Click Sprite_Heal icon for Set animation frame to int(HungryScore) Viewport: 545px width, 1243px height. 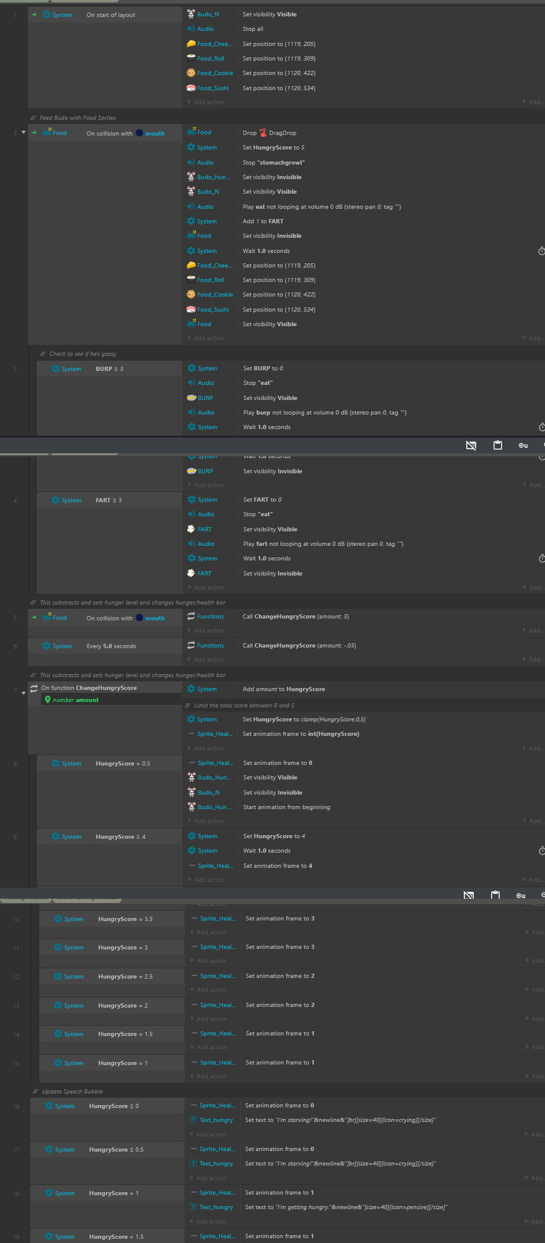pyautogui.click(x=191, y=733)
